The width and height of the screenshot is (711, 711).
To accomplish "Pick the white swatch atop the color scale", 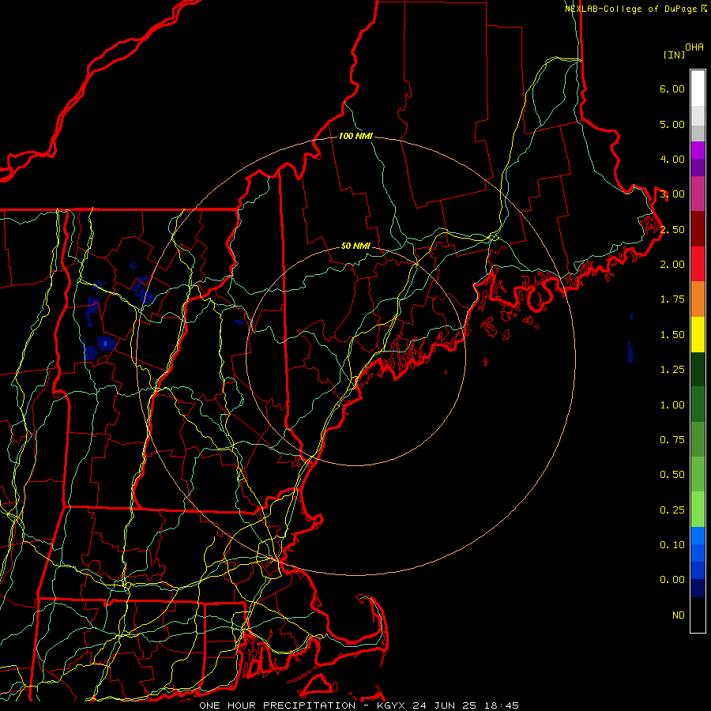I will click(698, 88).
